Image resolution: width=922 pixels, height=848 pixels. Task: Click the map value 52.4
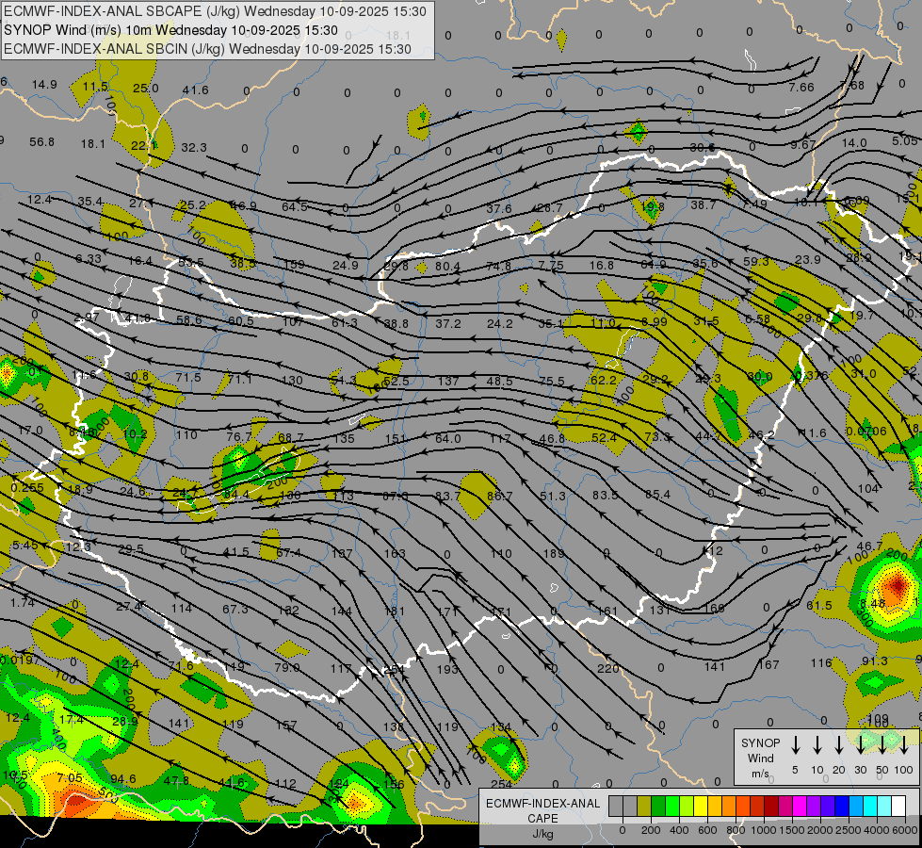pos(604,438)
